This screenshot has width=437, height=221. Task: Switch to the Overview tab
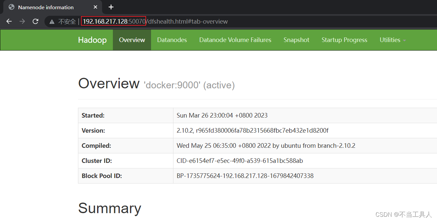tap(132, 40)
